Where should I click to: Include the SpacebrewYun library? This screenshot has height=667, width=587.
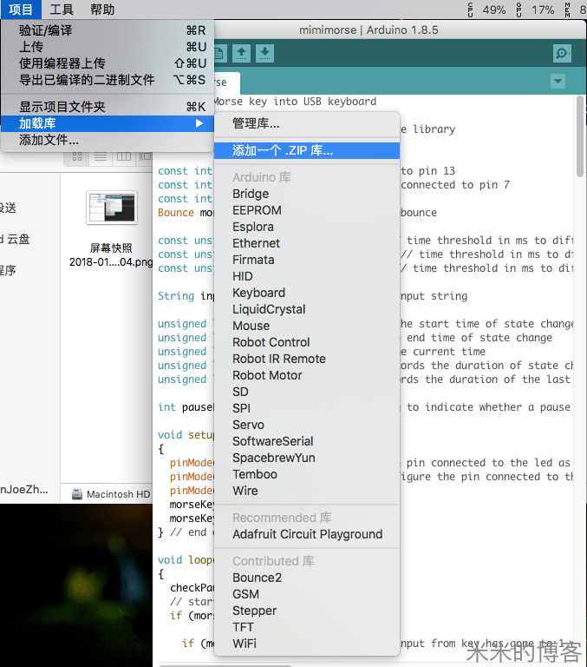pyautogui.click(x=307, y=458)
